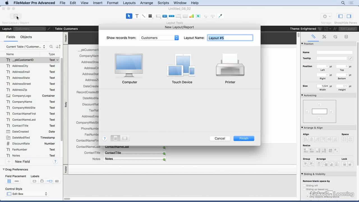359x202 pixels.
Task: Toggle the right pane visibility icon
Action: (349, 16)
